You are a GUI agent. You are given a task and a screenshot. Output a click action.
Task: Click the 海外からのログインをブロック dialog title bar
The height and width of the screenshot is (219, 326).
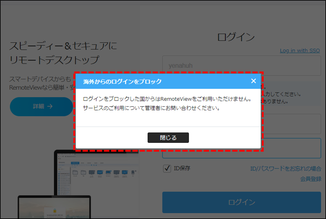119,81
